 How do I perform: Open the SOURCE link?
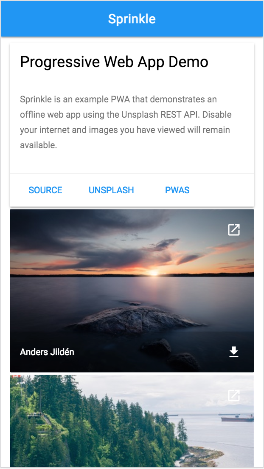click(x=45, y=190)
